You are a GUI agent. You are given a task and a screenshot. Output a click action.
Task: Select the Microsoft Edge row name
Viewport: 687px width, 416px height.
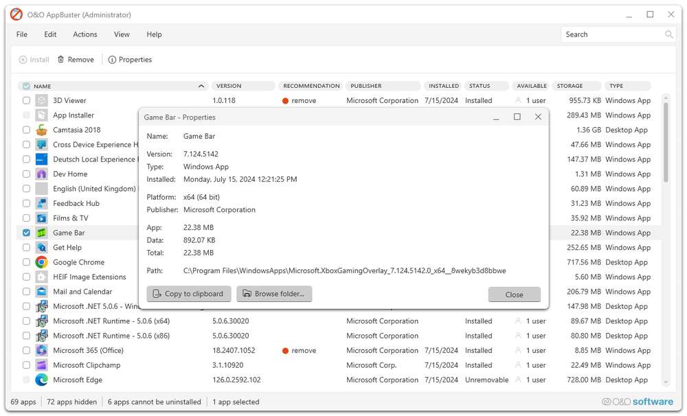78,380
